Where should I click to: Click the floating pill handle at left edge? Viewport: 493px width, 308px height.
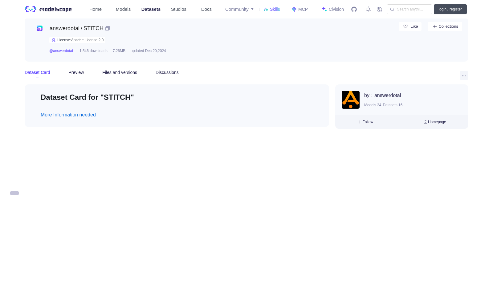pyautogui.click(x=14, y=193)
